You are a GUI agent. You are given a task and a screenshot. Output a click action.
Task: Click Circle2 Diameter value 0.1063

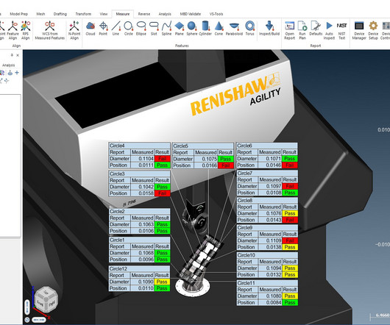142,224
